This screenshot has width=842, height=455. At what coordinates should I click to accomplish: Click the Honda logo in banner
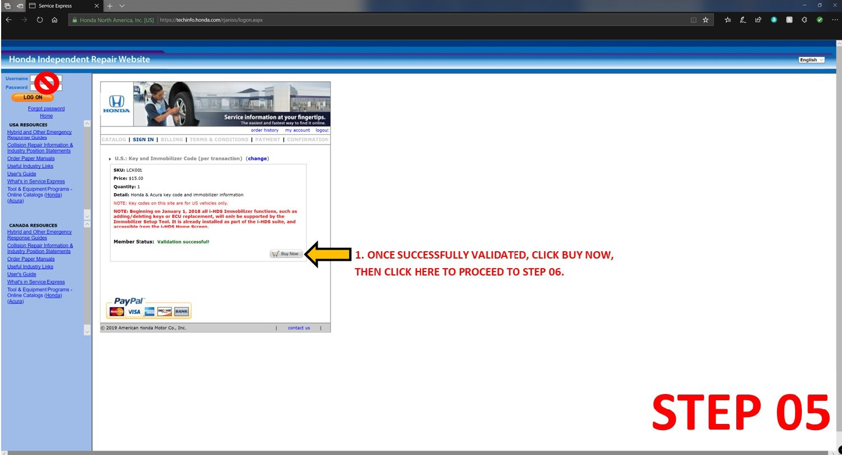[116, 104]
